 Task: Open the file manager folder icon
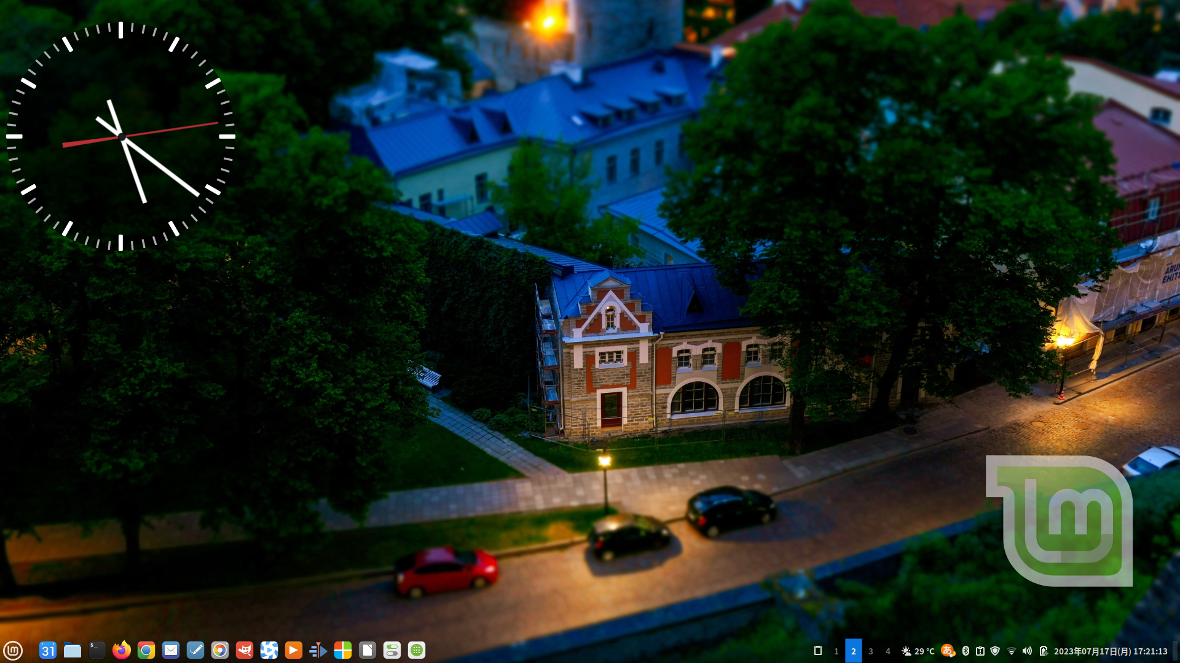coord(73,650)
